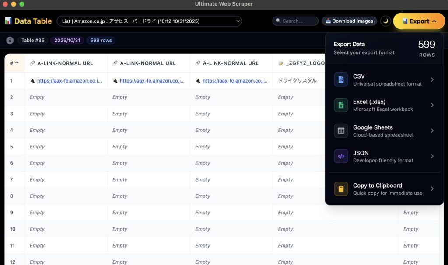Toggle dark mode with the moon button
Viewport: 448px width, 265px height.
(385, 21)
